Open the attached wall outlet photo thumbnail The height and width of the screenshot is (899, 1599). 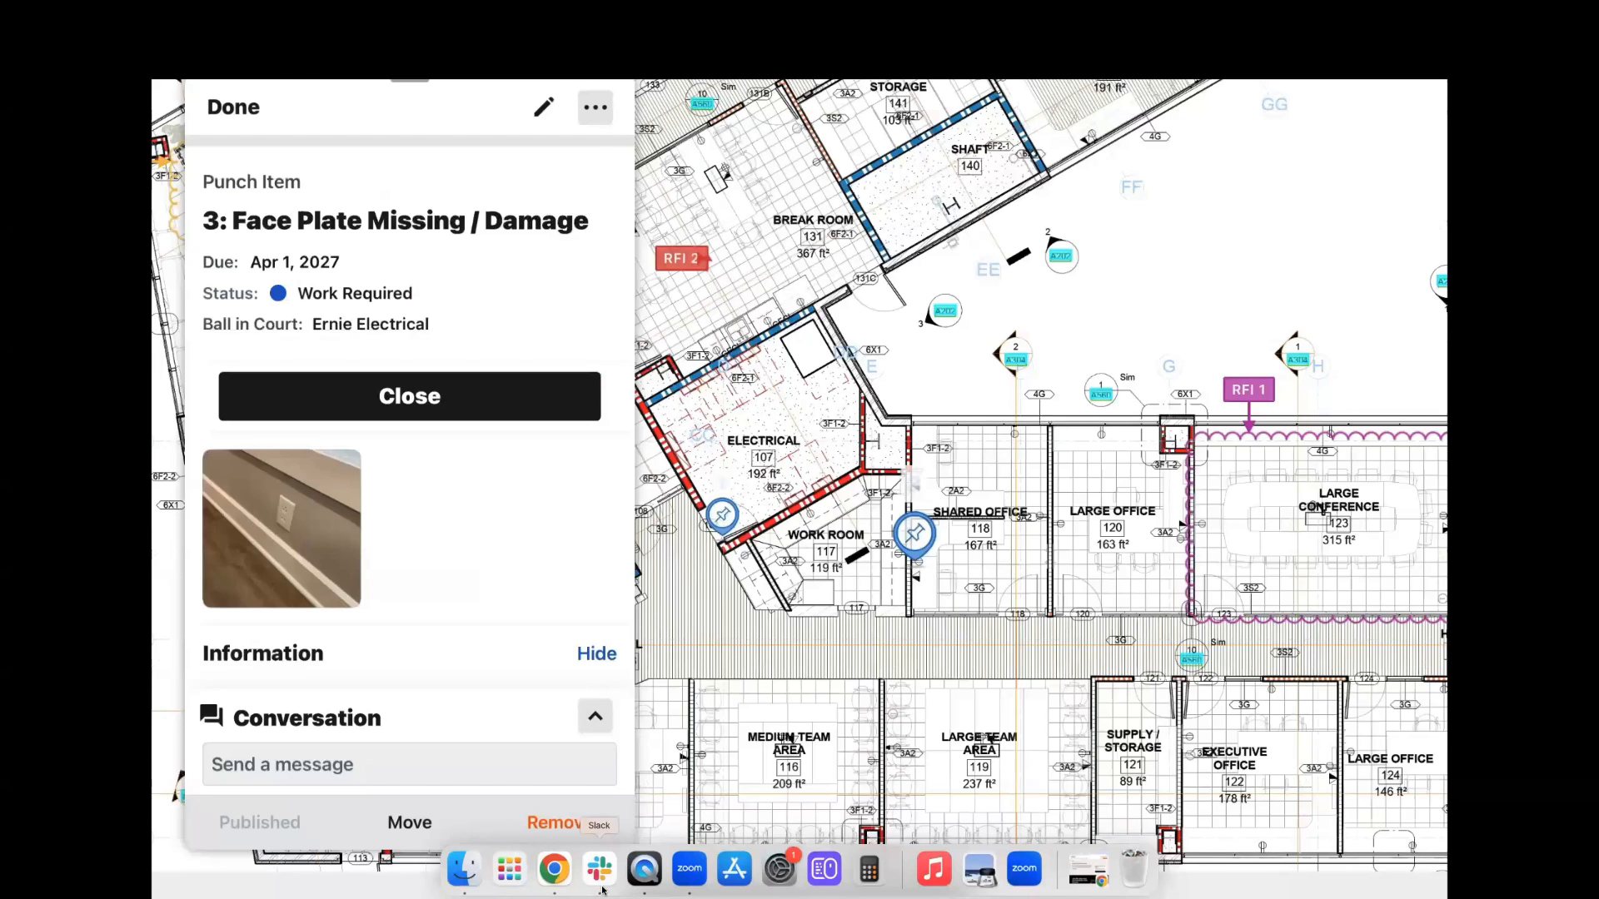pyautogui.click(x=281, y=528)
